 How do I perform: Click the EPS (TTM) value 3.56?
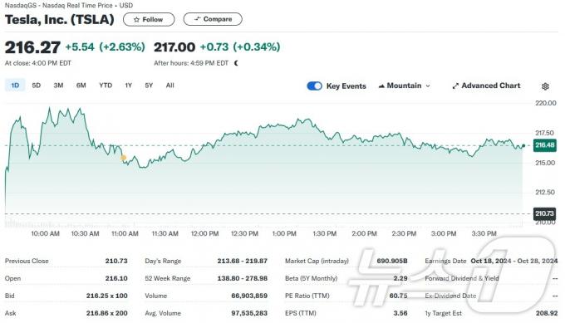[x=400, y=313]
